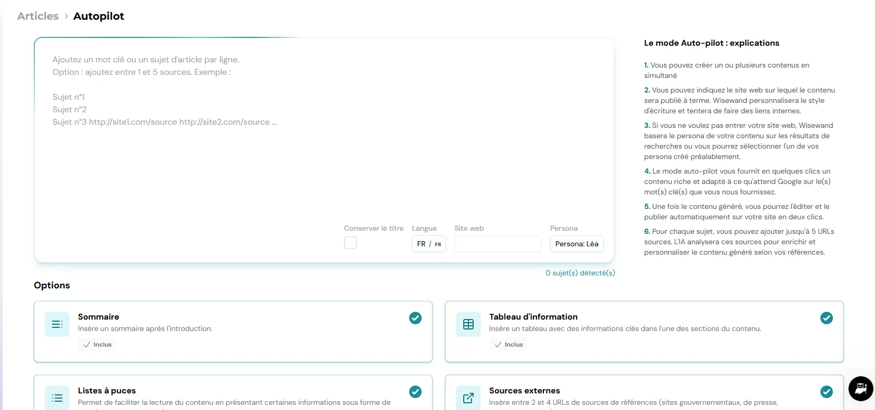This screenshot has width=875, height=410.
Task: Go to Articles breadcrumb link
Action: click(38, 16)
